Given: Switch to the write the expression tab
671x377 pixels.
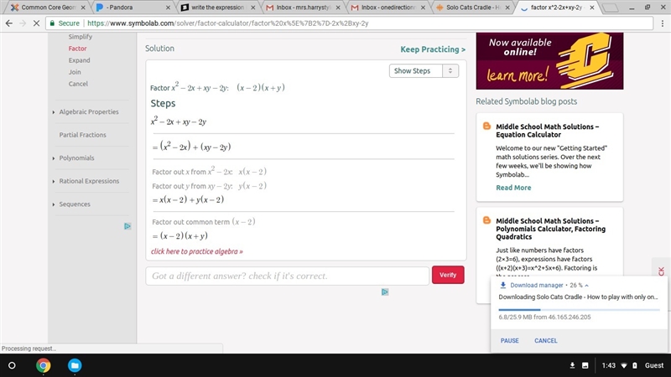Looking at the screenshot, I should [x=217, y=8].
